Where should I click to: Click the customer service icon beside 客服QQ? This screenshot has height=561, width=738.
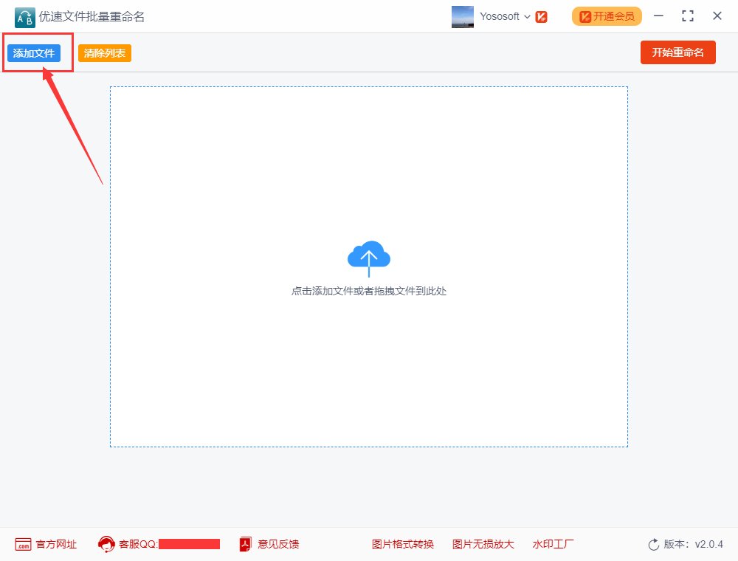pos(106,544)
